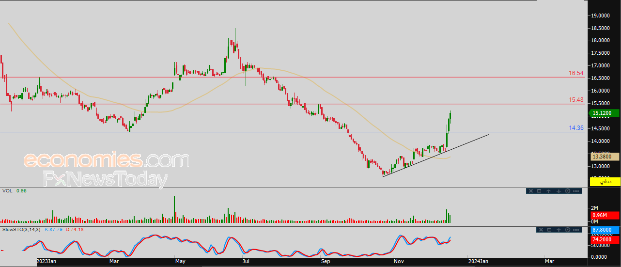Image resolution: width=621 pixels, height=267 pixels.
Task: Select the SlowSTO(3,14,3) indicator label
Action: coord(21,229)
